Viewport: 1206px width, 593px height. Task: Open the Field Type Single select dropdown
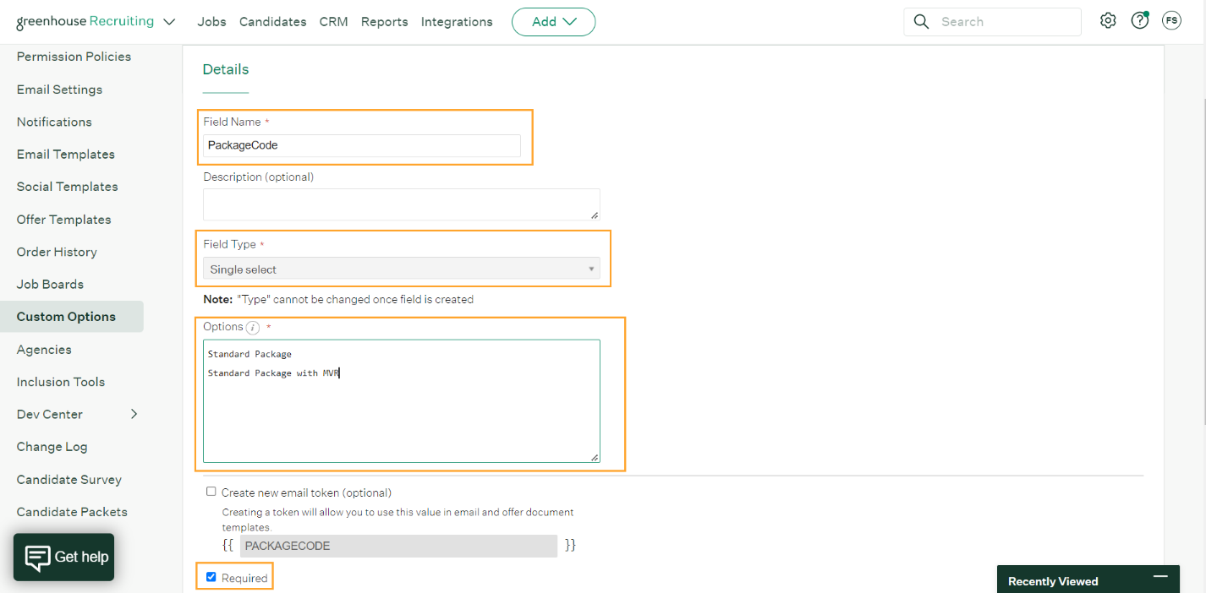(402, 269)
